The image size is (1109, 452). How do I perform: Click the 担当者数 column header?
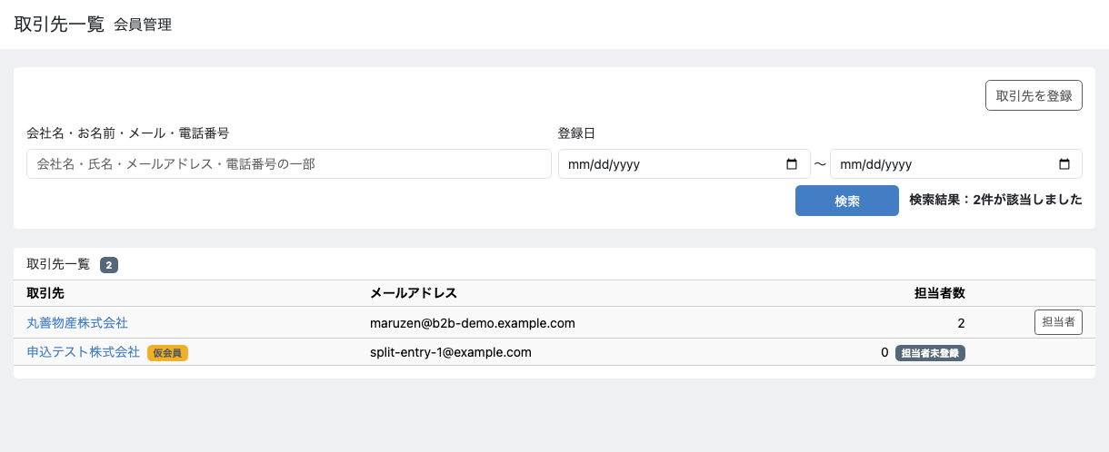(940, 293)
